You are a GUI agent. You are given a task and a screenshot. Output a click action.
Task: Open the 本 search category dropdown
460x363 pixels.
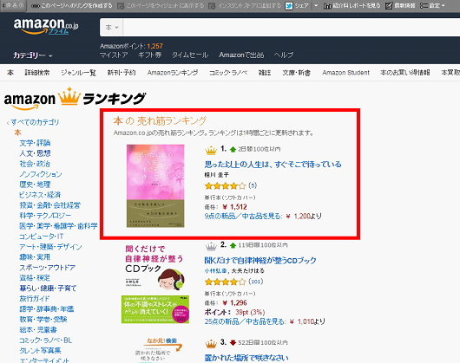(112, 28)
